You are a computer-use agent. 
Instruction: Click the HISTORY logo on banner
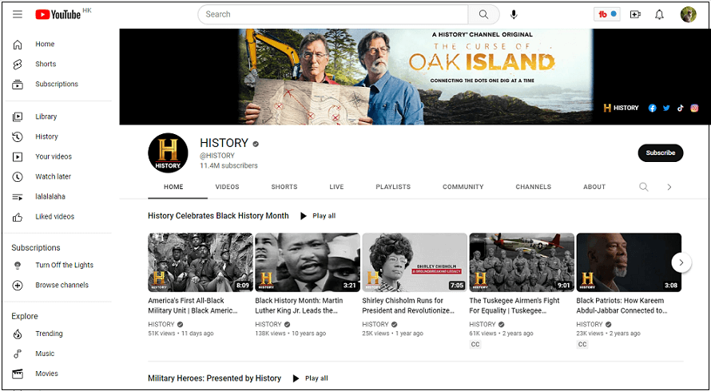click(x=621, y=108)
